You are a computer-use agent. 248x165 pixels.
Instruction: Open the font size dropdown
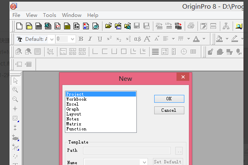72,39
